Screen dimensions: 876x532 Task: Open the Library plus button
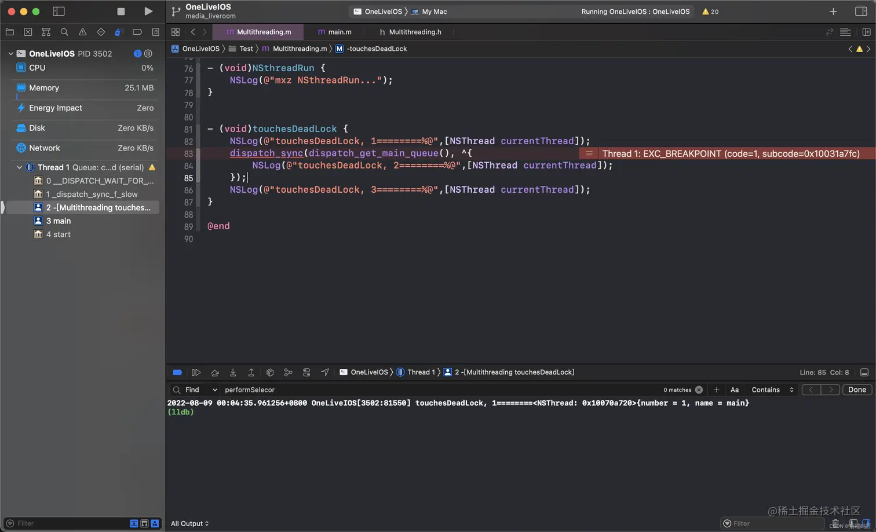coord(833,11)
